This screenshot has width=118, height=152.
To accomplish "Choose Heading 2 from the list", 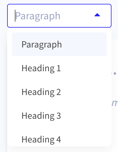I will (x=59, y=92).
